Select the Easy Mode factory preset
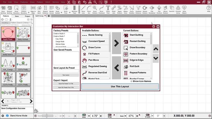This screenshot has width=212, height=119. [59, 39]
